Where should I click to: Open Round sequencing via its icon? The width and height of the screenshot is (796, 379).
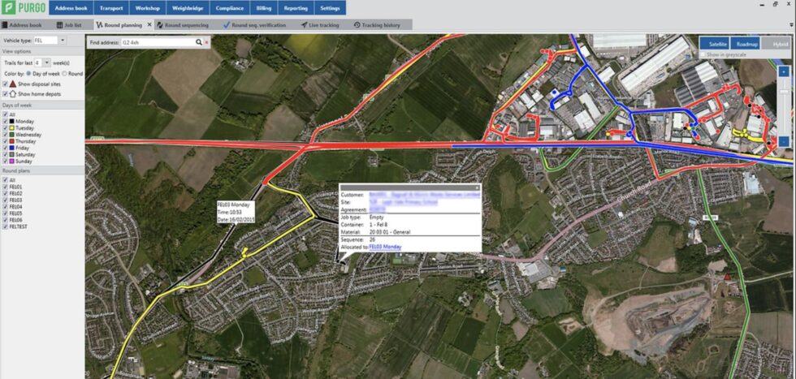(159, 25)
